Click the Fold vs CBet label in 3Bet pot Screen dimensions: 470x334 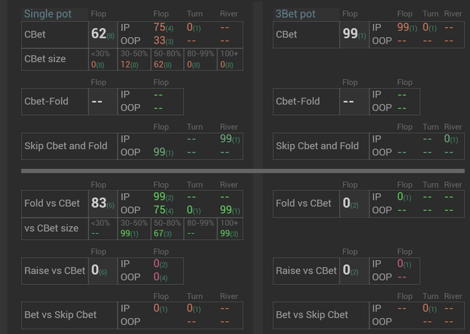point(304,203)
